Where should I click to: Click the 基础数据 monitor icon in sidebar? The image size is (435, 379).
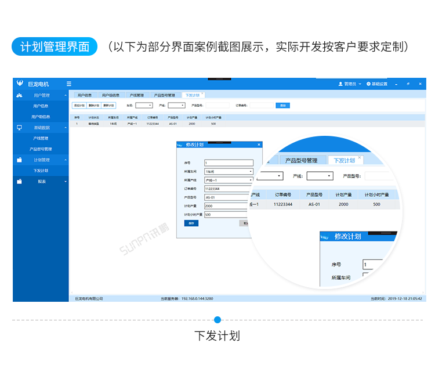pos(19,127)
